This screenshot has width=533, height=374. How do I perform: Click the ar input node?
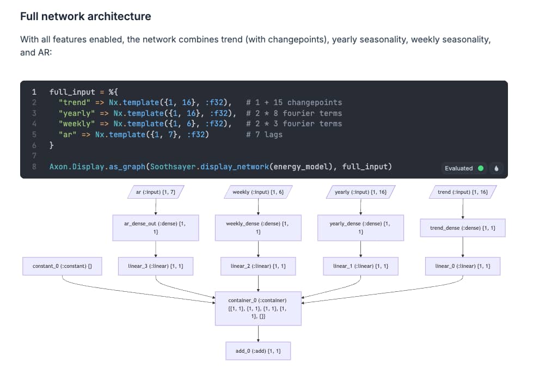(156, 192)
